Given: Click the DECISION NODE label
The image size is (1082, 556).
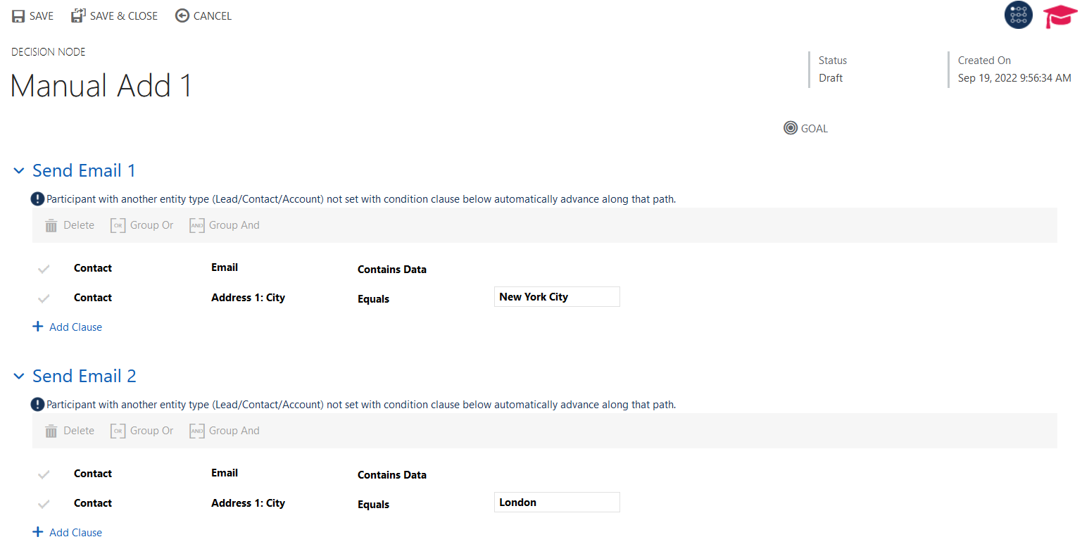Looking at the screenshot, I should point(49,52).
